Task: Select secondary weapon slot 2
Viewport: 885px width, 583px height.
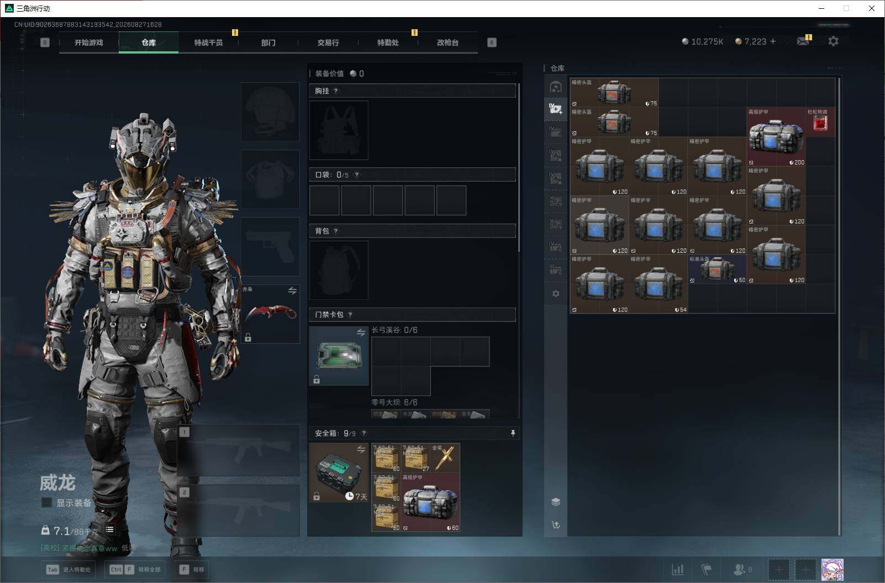Action: (x=238, y=510)
